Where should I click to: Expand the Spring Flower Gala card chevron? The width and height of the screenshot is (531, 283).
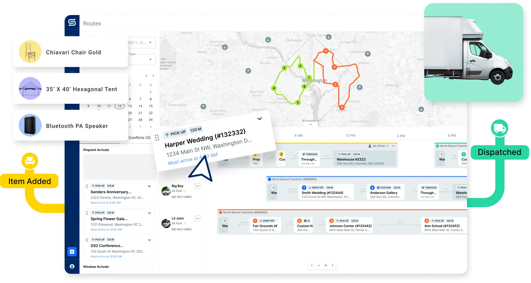tap(150, 213)
